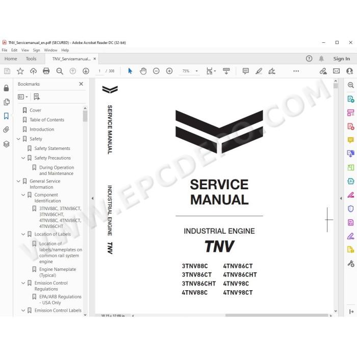
Task: Bookmark file with star icon
Action: coord(20,71)
